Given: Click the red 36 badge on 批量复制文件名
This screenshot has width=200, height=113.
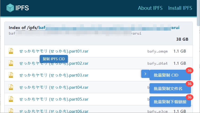Looking at the screenshot, I should [x=189, y=84].
